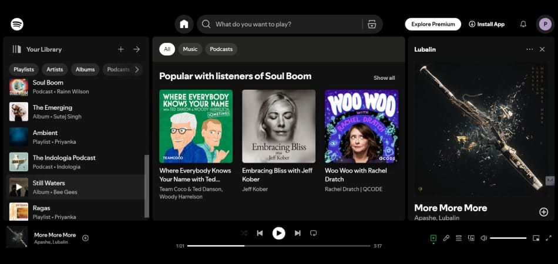Viewport: 558px width, 264px height.
Task: Click the play button in player bar
Action: pos(278,233)
